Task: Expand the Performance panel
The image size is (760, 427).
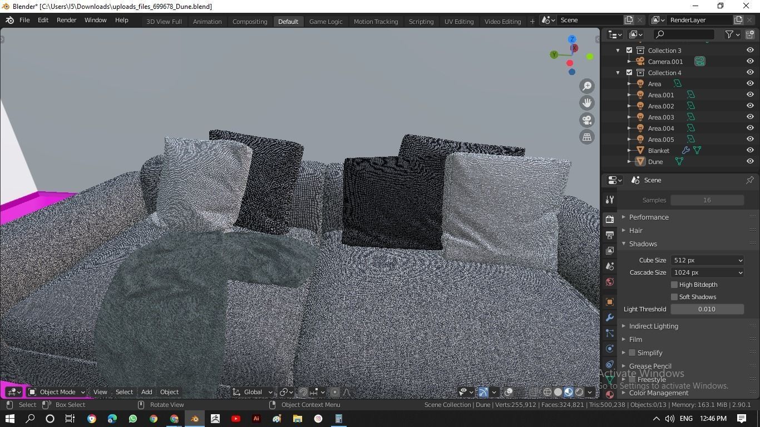Action: (x=649, y=217)
